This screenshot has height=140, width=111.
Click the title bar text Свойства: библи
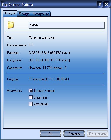[17, 5]
